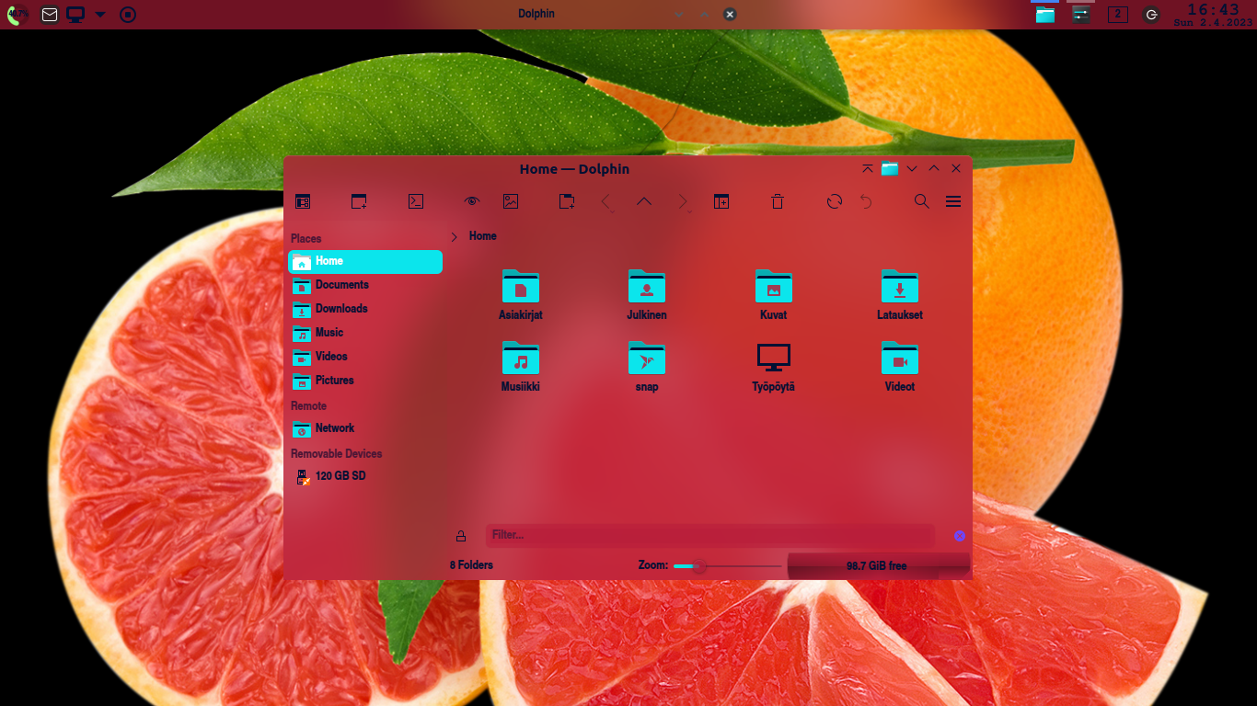The image size is (1257, 706).
Task: Toggle image previews in the toolbar
Action: click(x=511, y=201)
